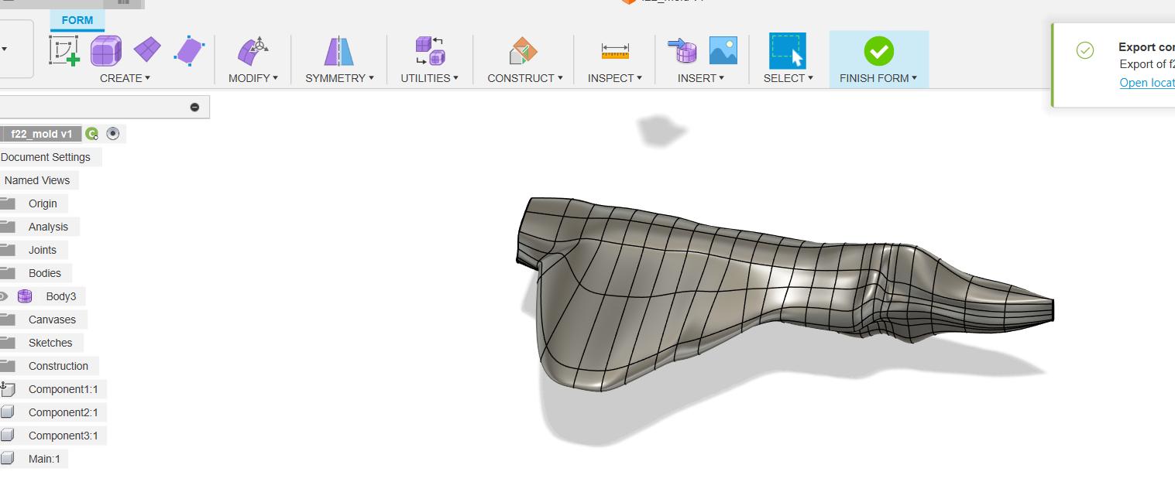Image resolution: width=1175 pixels, height=499 pixels.
Task: Click the Component1:1 grounded component icon
Action: [8, 389]
